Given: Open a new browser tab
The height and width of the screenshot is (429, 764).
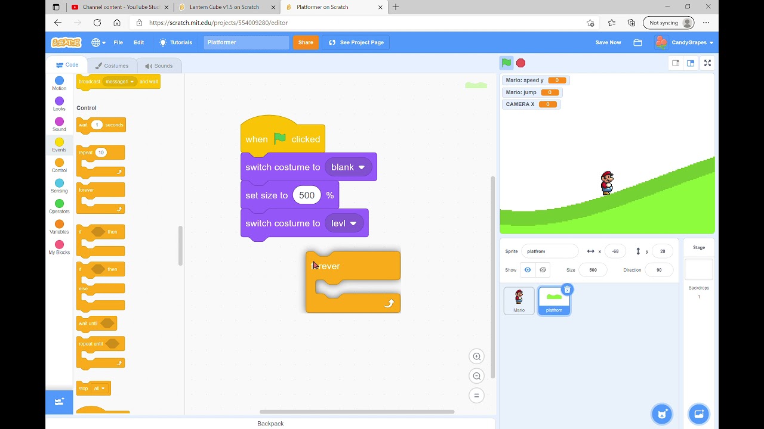Looking at the screenshot, I should coord(395,7).
